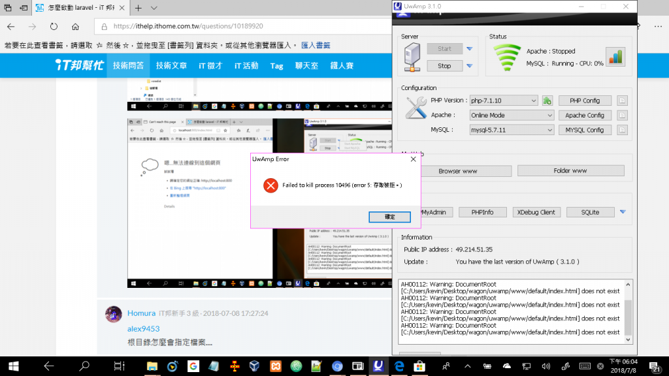Refresh the browser page

coord(54,26)
